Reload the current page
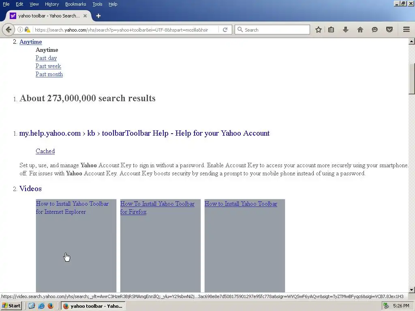This screenshot has width=415, height=311. pos(225,30)
